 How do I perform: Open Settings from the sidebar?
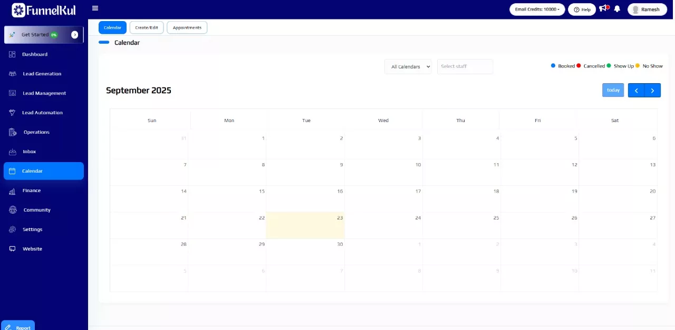coord(32,229)
